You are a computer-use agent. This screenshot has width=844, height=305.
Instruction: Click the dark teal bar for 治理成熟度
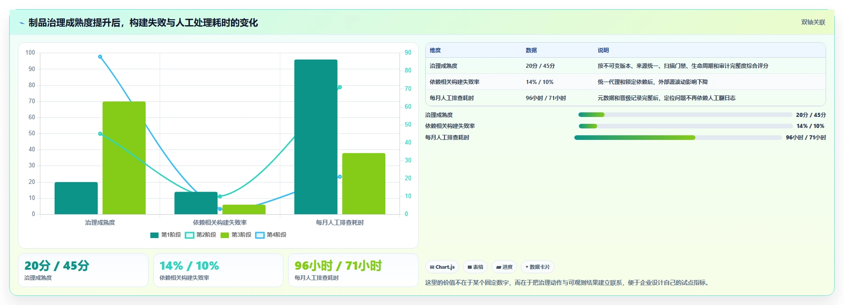point(76,198)
